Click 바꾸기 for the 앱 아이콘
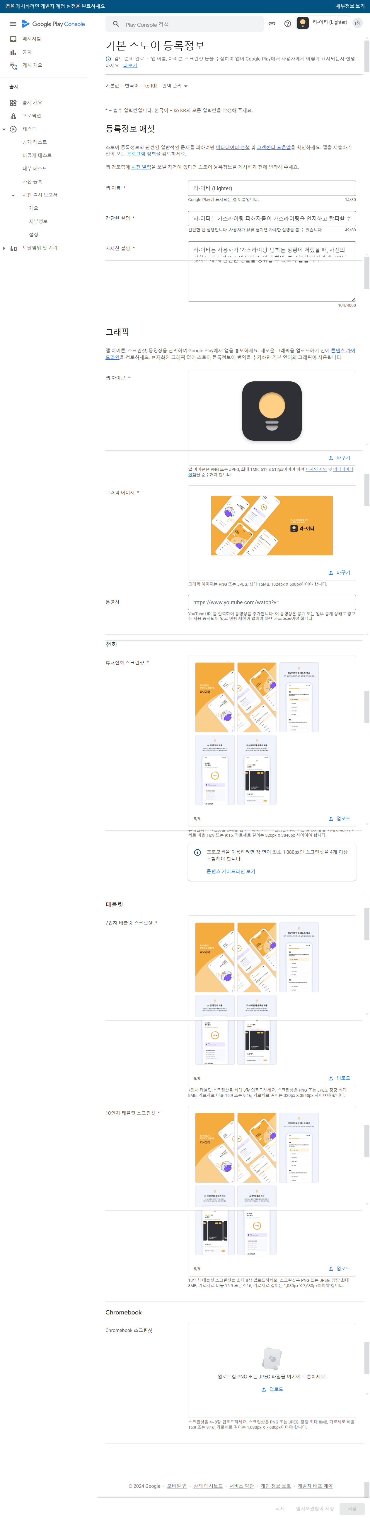Viewport: 370px width, 1522px height. 339,458
